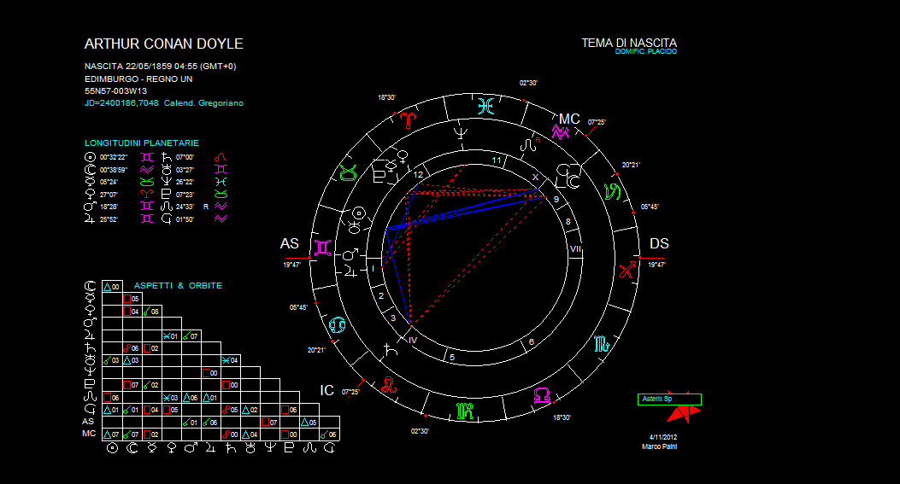Click the house number 11 in the wheel
Image resolution: width=900 pixels, height=484 pixels.
tap(497, 160)
